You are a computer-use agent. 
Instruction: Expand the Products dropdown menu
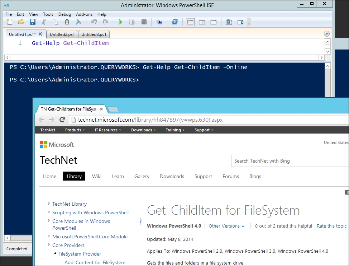coord(75,130)
